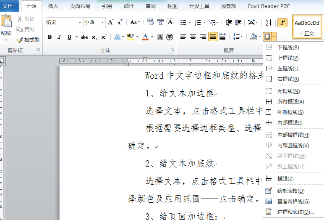This screenshot has height=220, width=324.
Task: Open borders dropdown arrow
Action: (x=274, y=37)
